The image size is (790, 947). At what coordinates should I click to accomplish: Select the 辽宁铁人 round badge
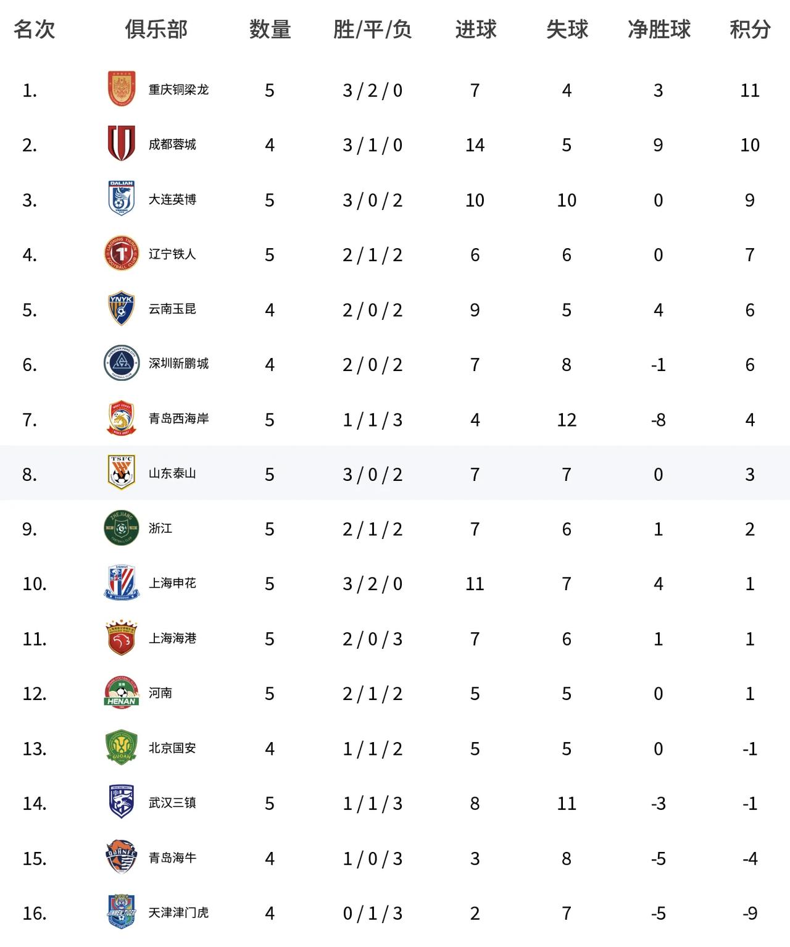tap(122, 254)
